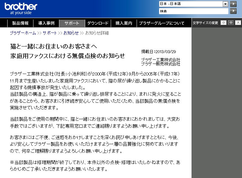Follow the お知らせ breadcrumb link
The width and height of the screenshot is (242, 178).
point(71,33)
